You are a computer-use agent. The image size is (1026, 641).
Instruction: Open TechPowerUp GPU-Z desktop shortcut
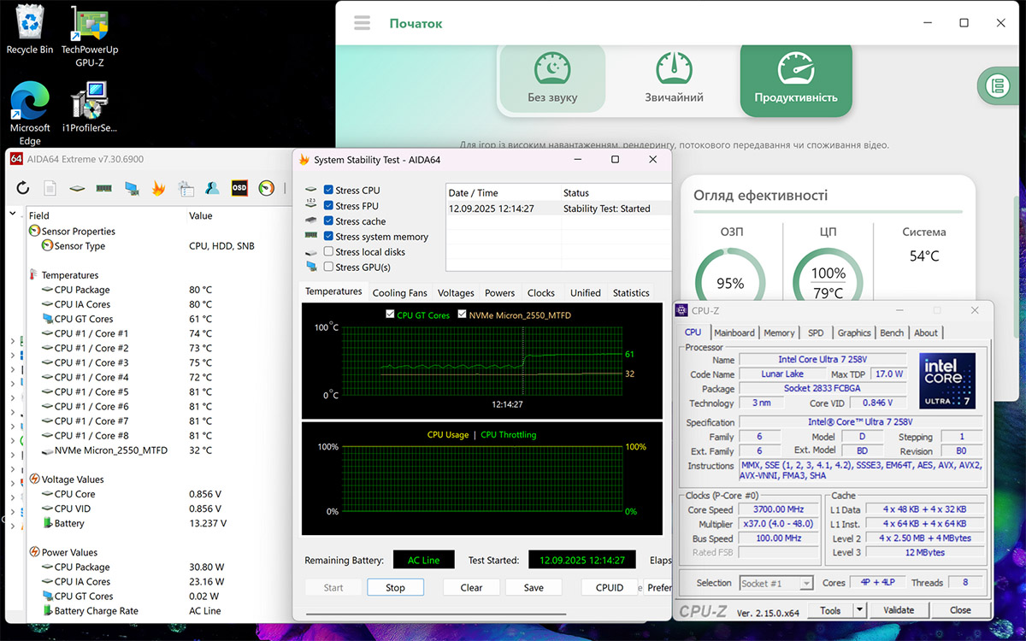click(89, 36)
